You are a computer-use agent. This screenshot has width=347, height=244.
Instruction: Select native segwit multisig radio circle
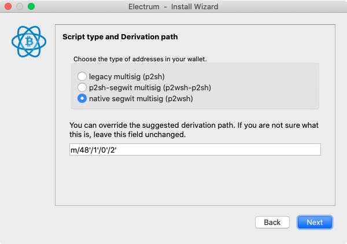82,98
